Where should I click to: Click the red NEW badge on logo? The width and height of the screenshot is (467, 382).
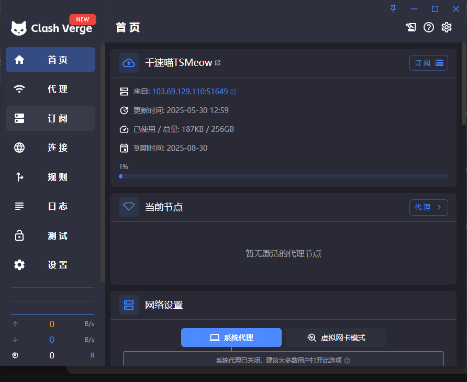click(x=83, y=19)
